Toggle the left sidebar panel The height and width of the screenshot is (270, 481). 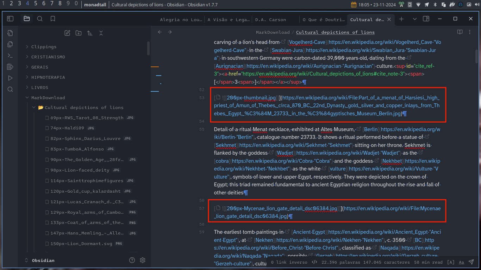pos(10,19)
